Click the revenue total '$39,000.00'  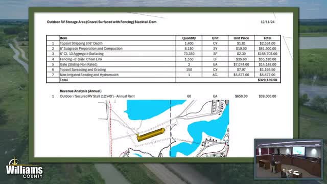(x=267, y=97)
